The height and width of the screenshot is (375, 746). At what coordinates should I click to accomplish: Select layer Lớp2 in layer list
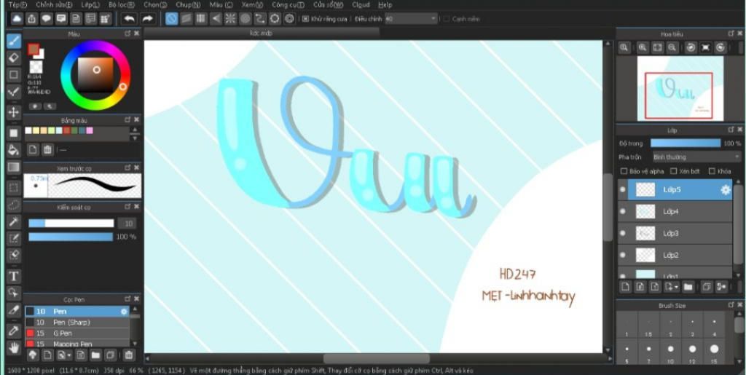click(675, 256)
